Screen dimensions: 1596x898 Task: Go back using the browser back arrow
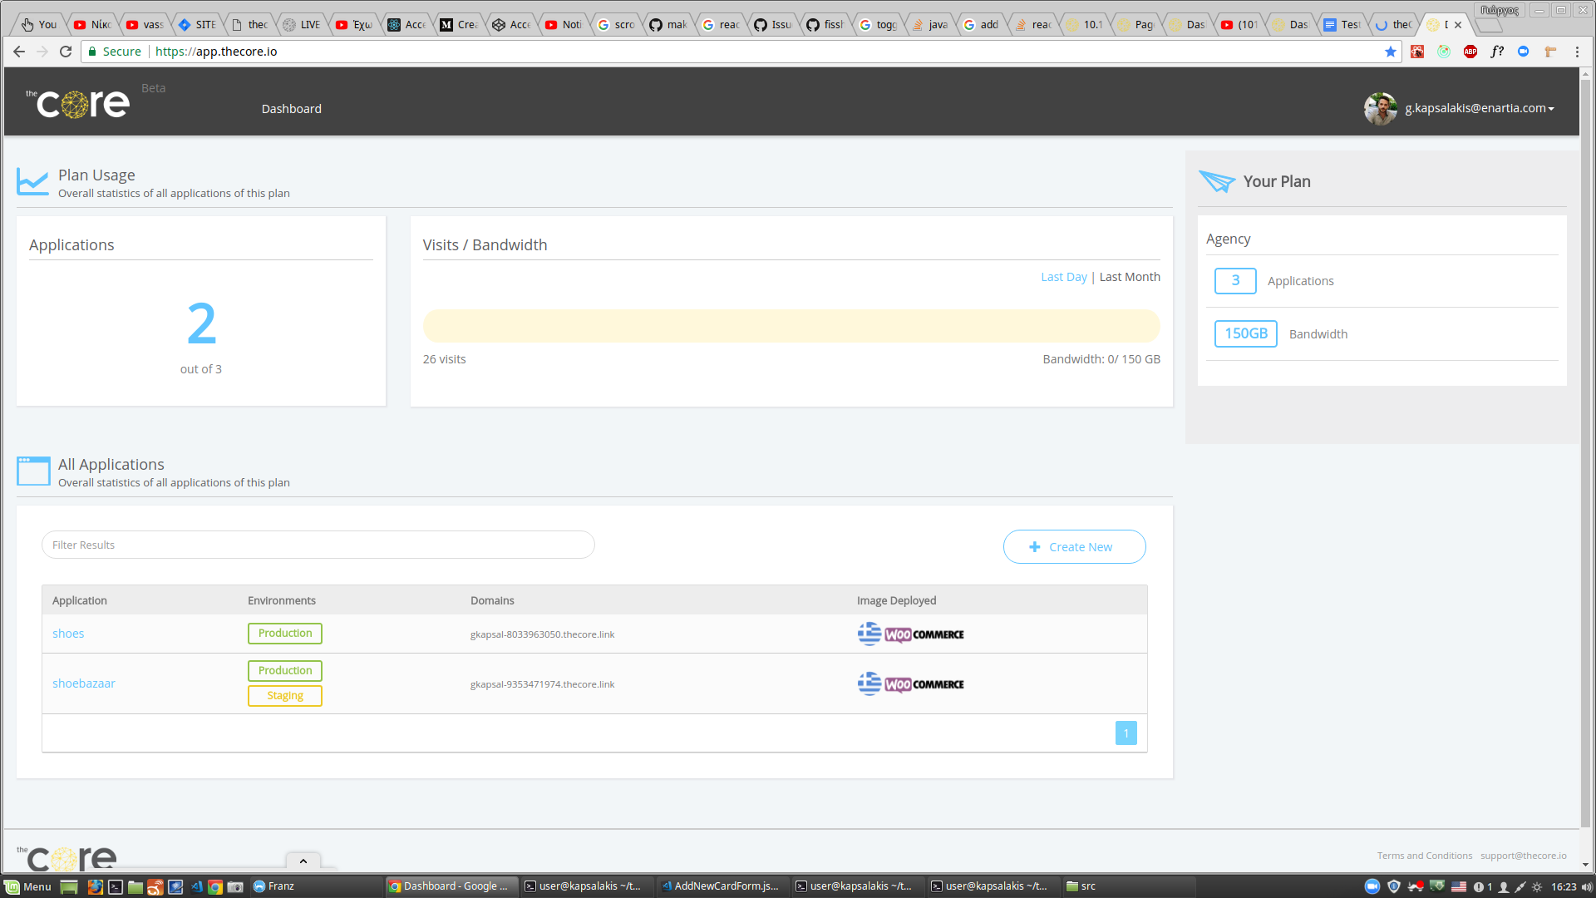pos(19,52)
